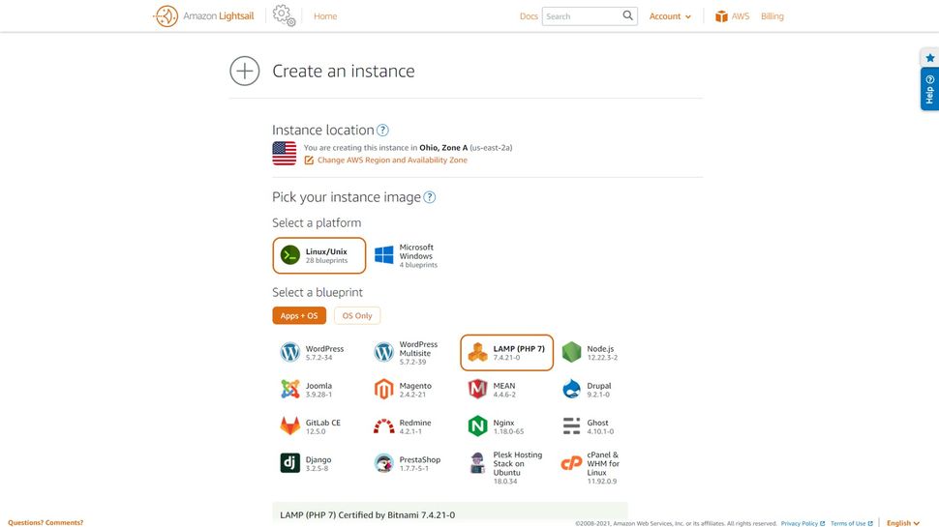Screen dimensions: 939x527
Task: Click the star feedback icon
Action: tap(930, 57)
